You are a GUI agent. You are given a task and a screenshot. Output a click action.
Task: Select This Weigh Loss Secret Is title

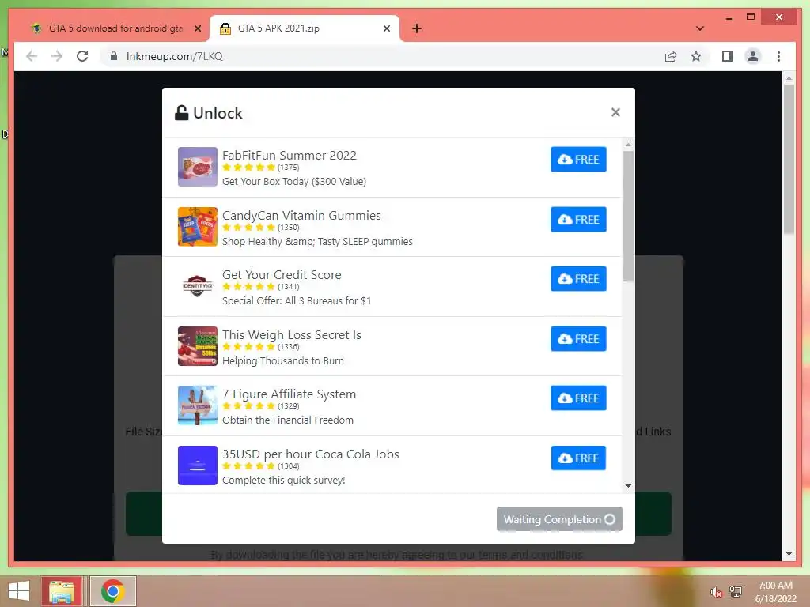(x=291, y=334)
